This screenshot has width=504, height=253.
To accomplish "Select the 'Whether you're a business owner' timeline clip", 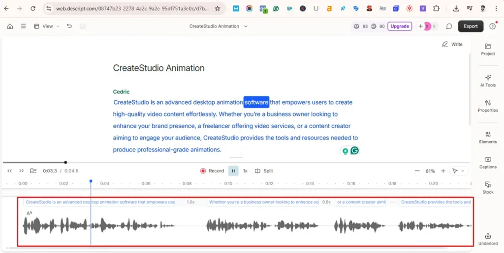I will coord(263,202).
